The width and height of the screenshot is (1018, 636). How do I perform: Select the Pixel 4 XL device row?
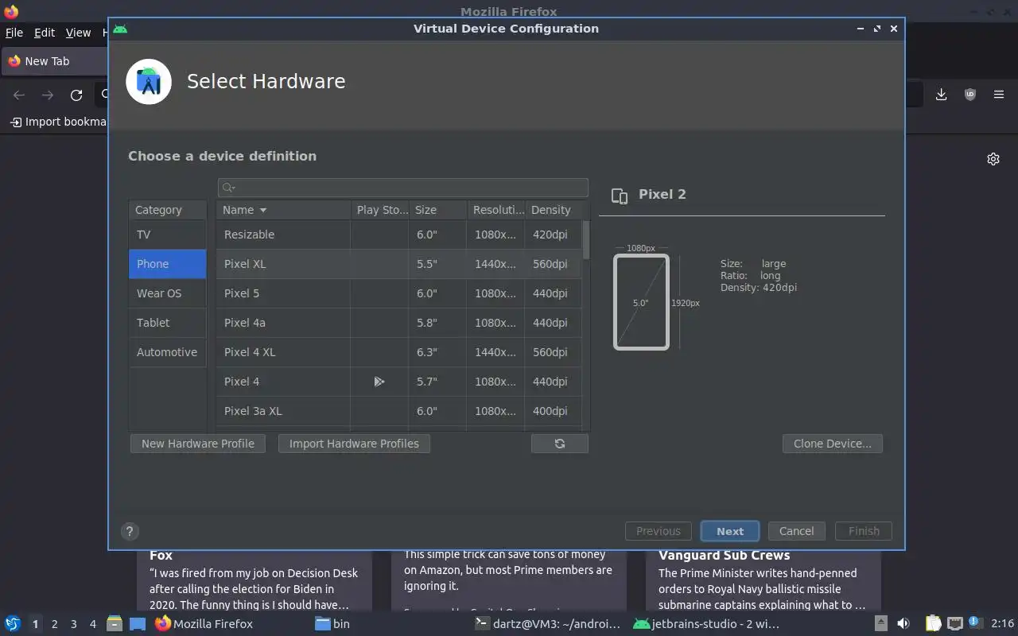(399, 352)
